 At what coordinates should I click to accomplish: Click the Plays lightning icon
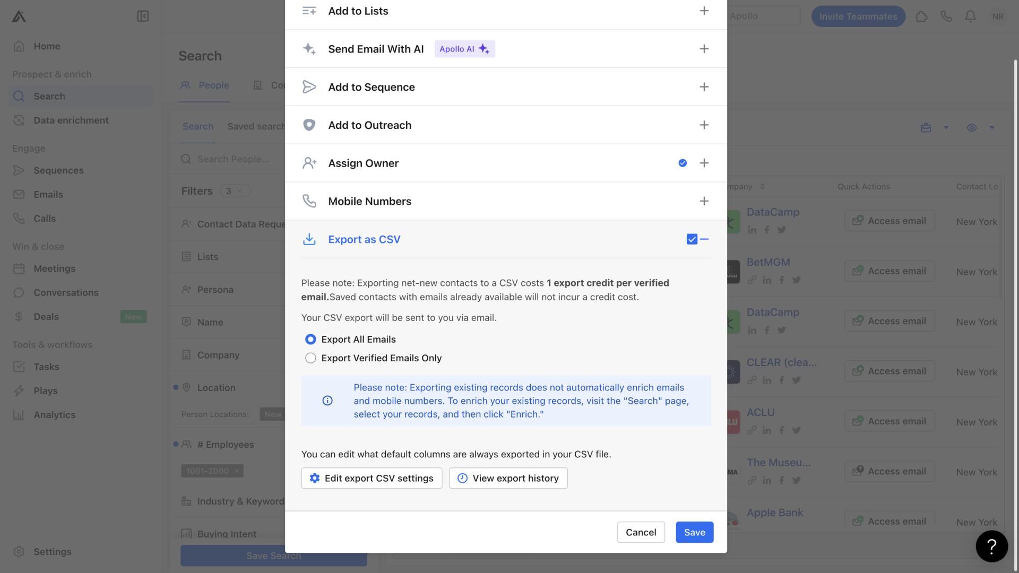(19, 391)
